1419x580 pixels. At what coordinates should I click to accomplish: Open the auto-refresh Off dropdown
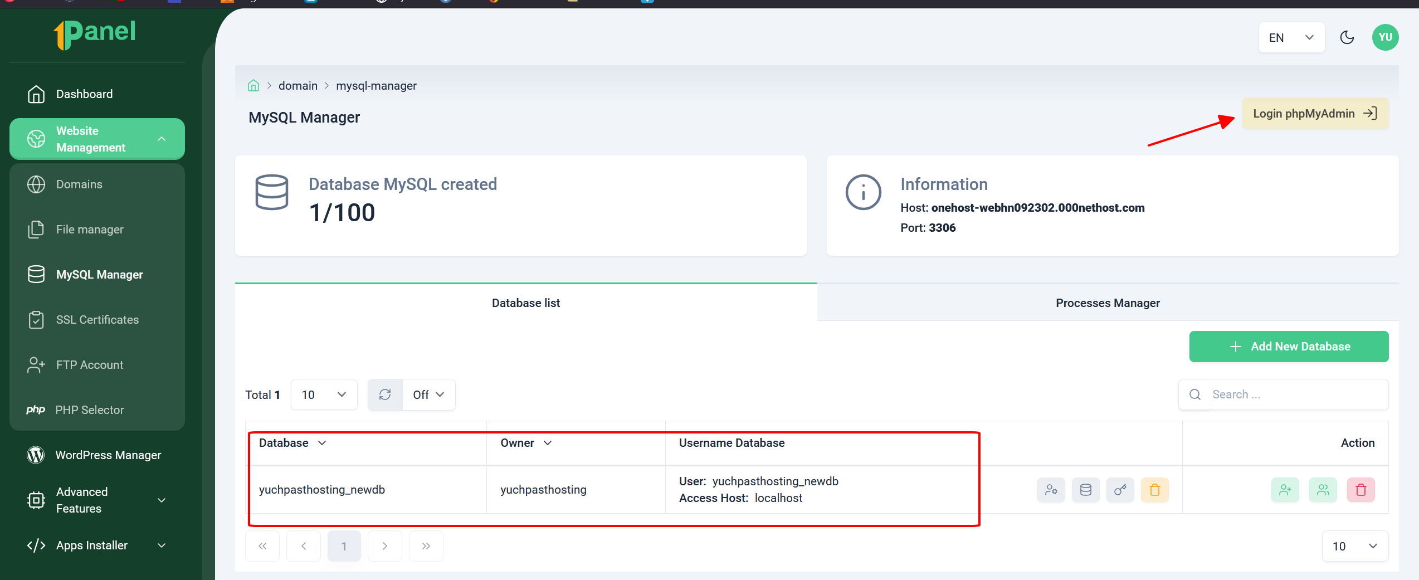click(x=428, y=394)
